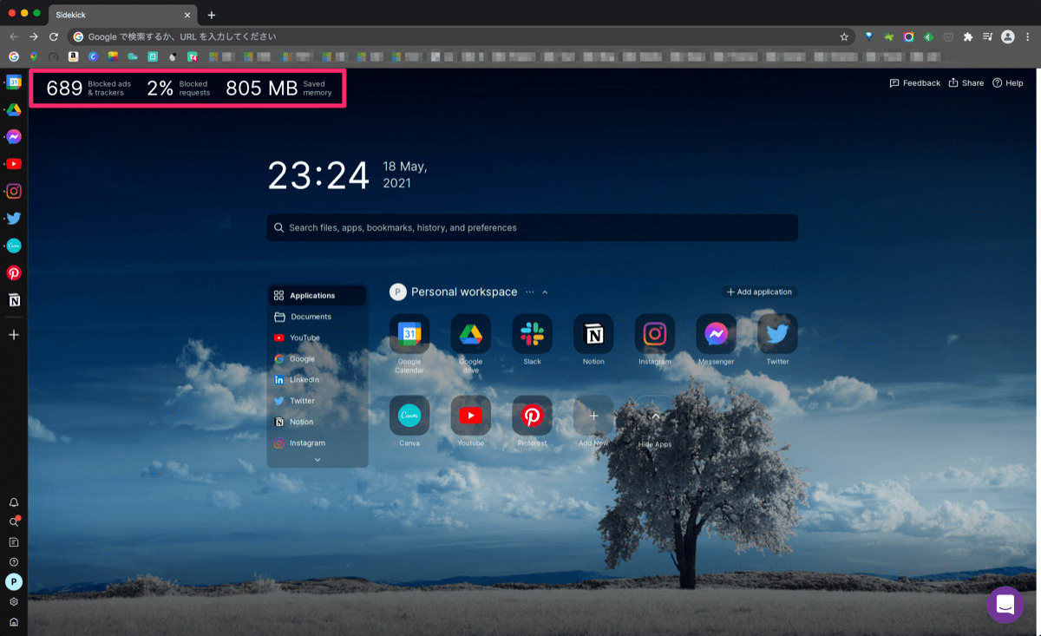Select Notion in the category list
1041x636 pixels.
click(x=318, y=422)
